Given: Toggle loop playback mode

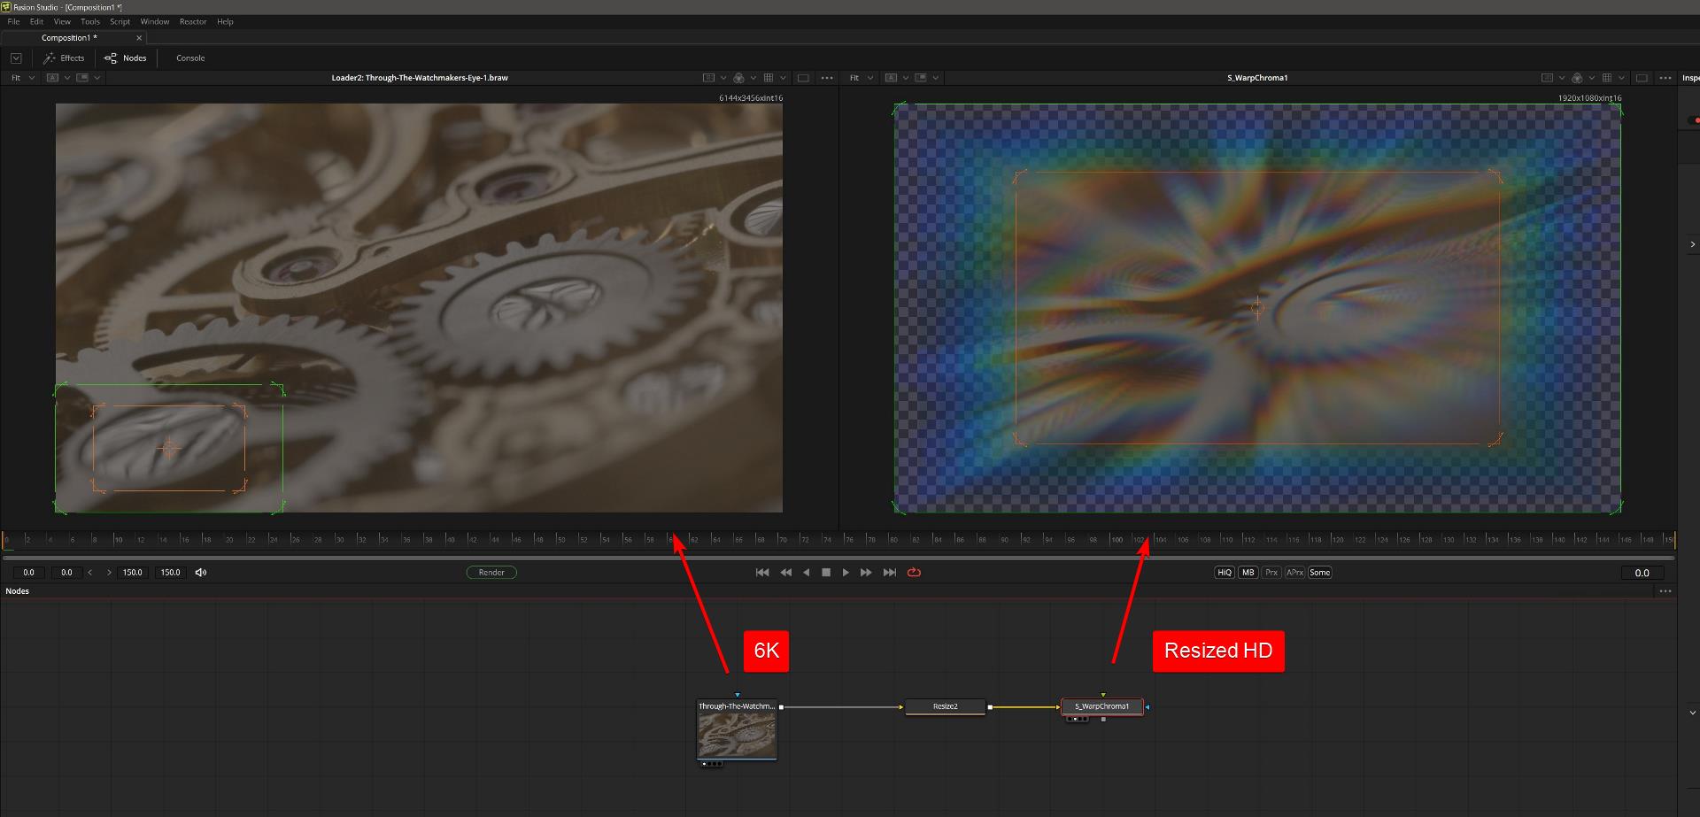Looking at the screenshot, I should 915,573.
